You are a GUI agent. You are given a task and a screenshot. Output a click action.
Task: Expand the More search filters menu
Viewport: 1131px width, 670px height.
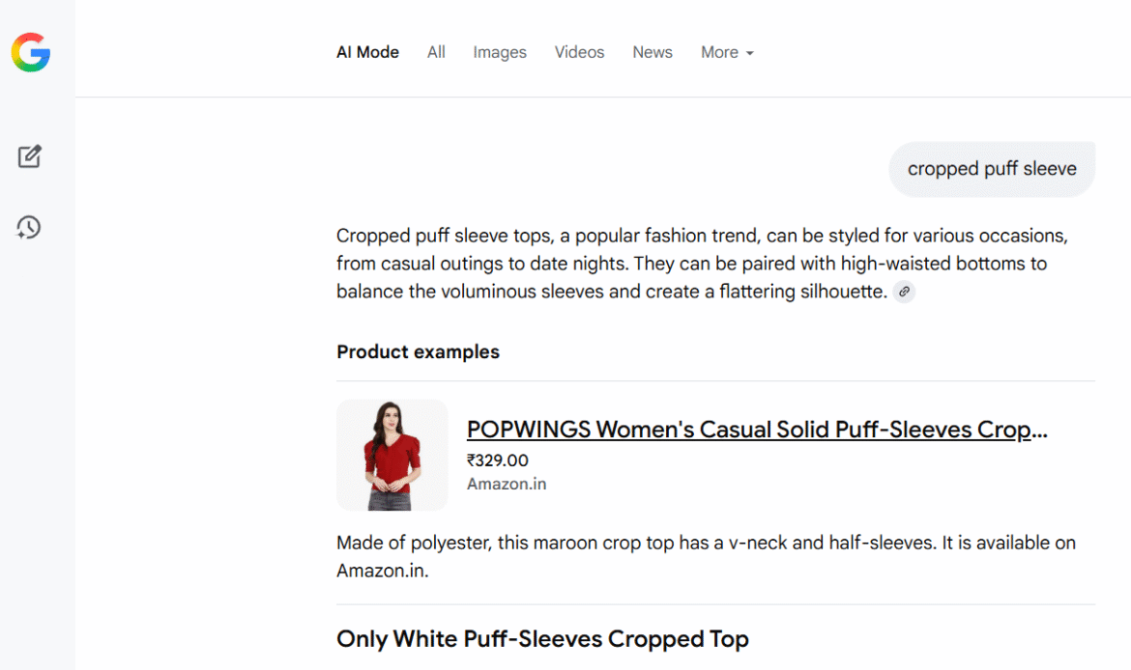point(720,52)
